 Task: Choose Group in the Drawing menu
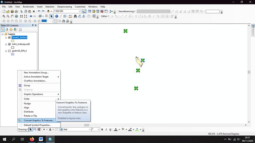point(39,86)
